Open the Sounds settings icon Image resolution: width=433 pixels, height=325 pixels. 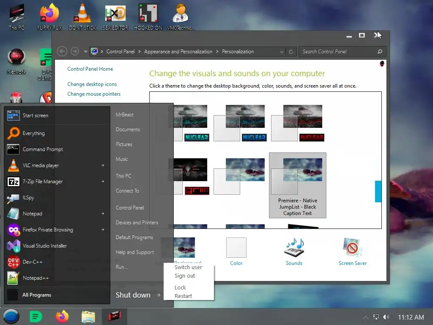pos(294,251)
